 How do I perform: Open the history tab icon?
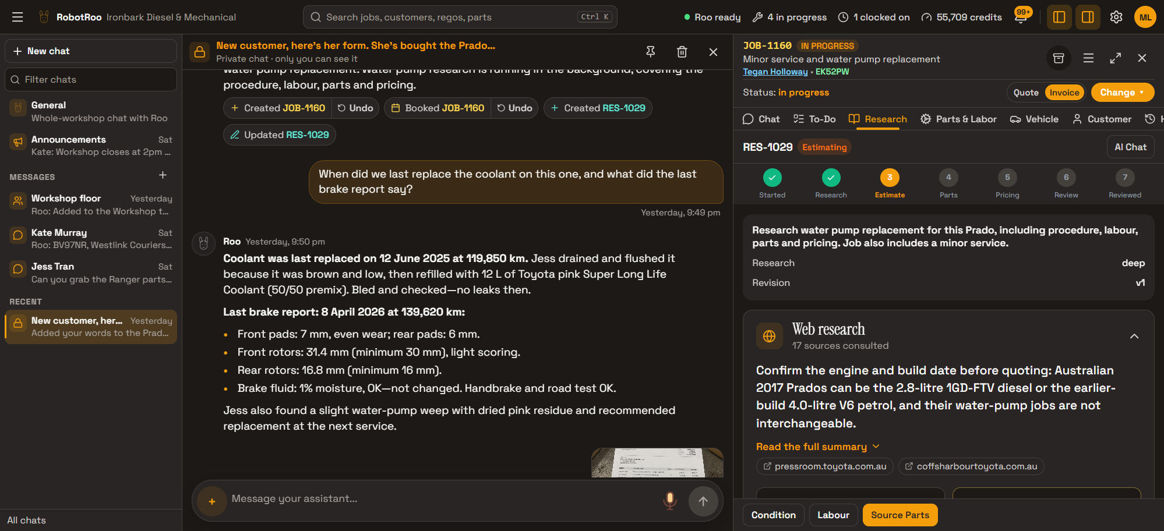click(1149, 119)
